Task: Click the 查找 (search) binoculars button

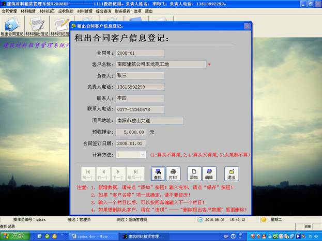Action: pos(158,173)
